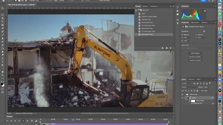Toggle layer filtering switch in Layers panel
The image size is (223, 125).
coord(210,83)
